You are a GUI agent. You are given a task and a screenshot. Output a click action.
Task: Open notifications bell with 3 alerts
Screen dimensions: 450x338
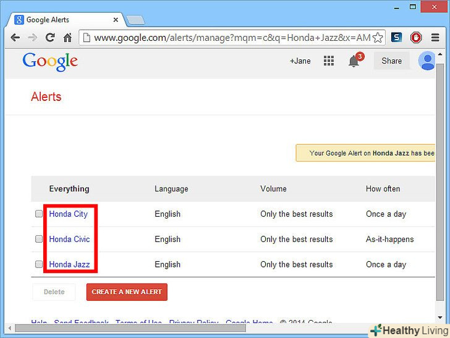(x=354, y=61)
